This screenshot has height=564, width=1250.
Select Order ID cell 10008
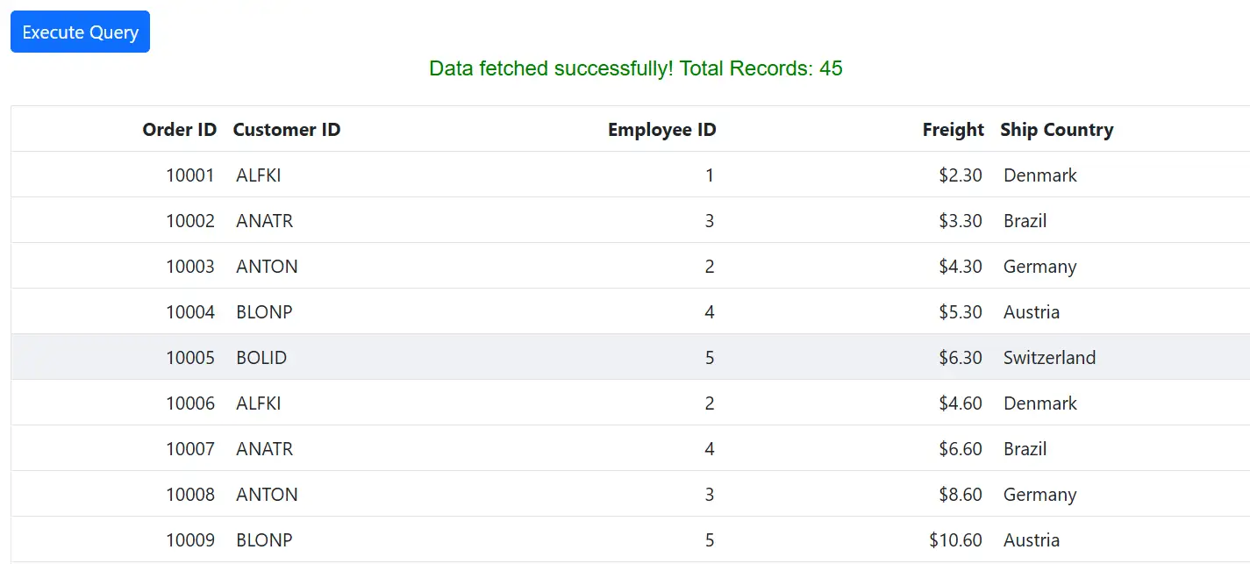point(190,495)
